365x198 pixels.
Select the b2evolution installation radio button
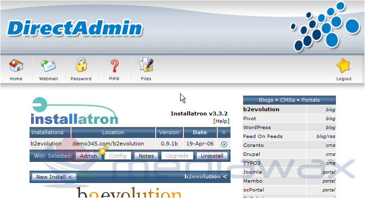pos(224,145)
